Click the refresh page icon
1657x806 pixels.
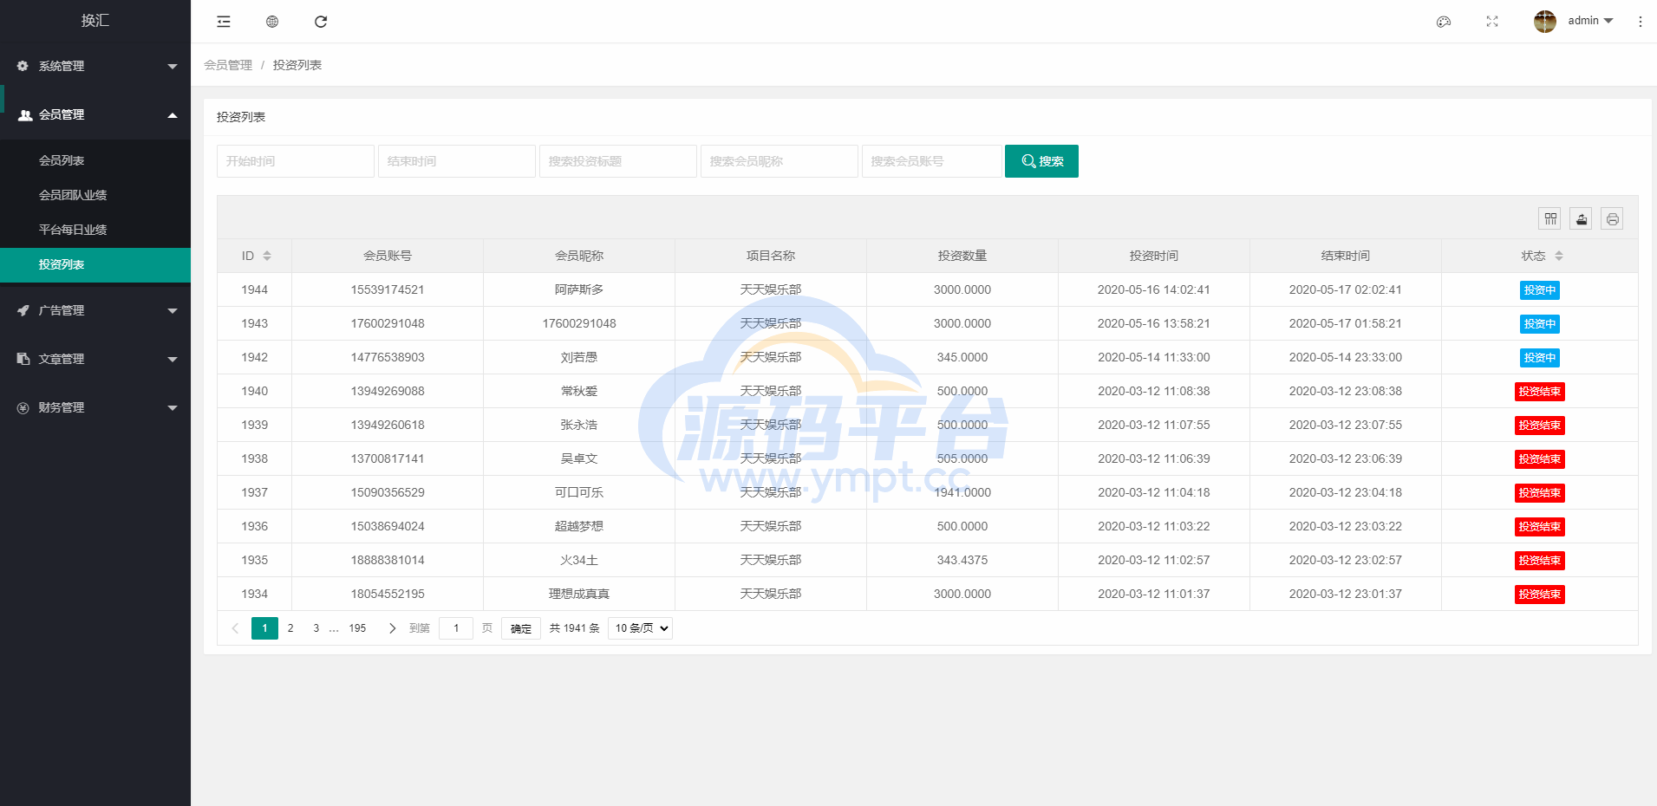pyautogui.click(x=321, y=22)
